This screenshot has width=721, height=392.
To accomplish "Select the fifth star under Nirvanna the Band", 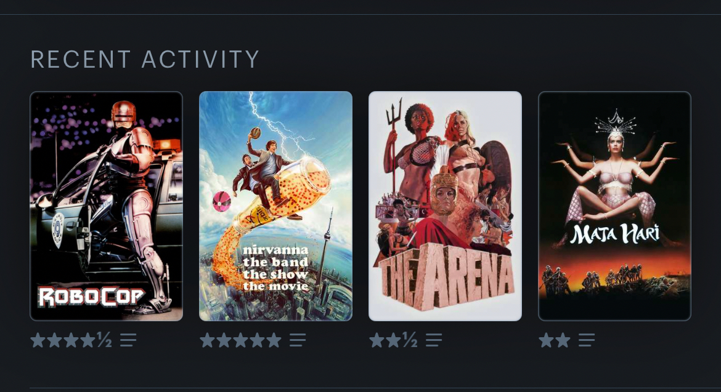I will point(274,340).
